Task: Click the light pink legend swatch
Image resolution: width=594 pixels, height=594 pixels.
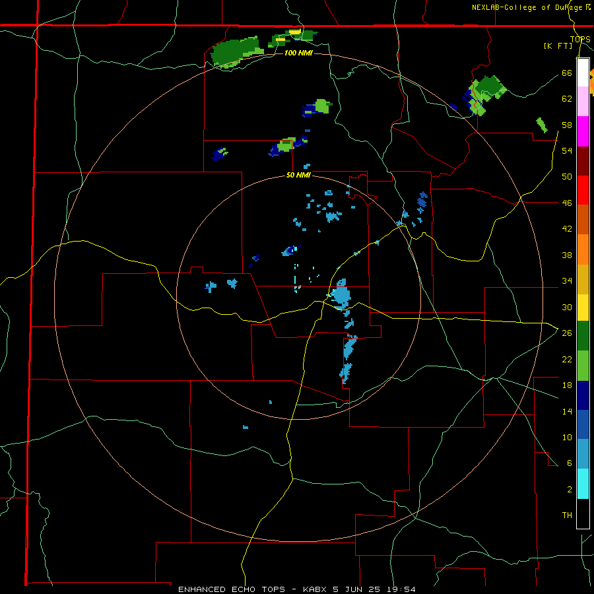Action: click(583, 101)
